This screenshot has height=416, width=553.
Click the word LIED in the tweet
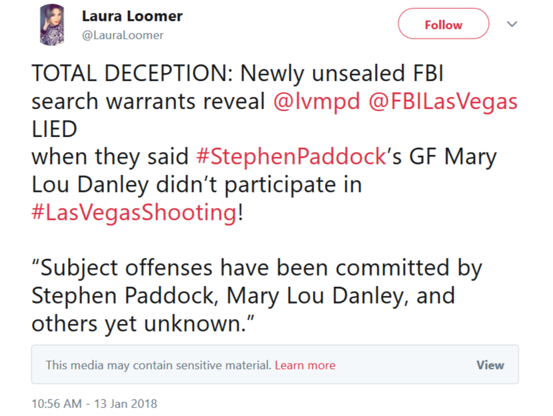[x=54, y=129]
